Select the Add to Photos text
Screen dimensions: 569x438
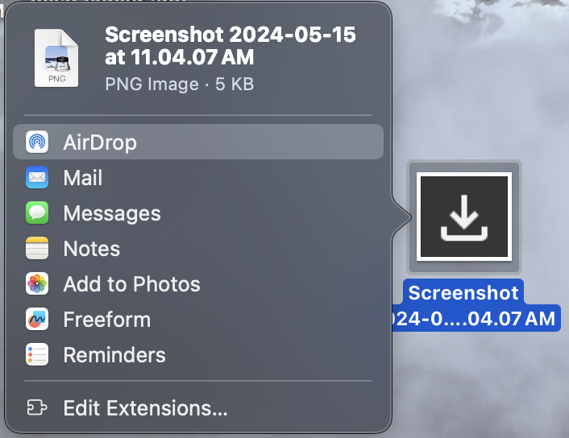coord(131,284)
